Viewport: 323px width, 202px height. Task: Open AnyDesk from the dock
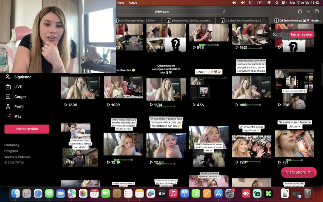point(246,194)
